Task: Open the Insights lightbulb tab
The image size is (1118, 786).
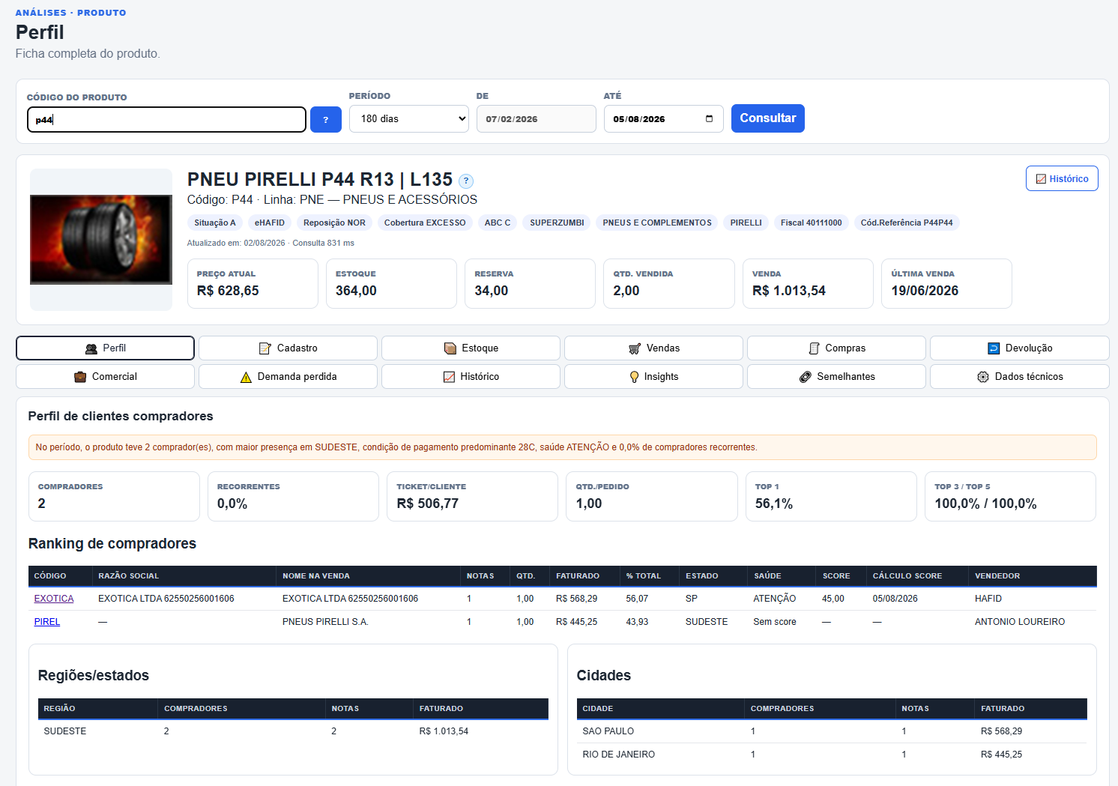Action: [653, 376]
